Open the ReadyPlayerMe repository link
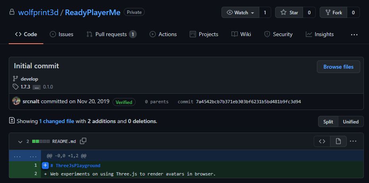Viewport: 369px width, 183px height. pyautogui.click(x=93, y=12)
